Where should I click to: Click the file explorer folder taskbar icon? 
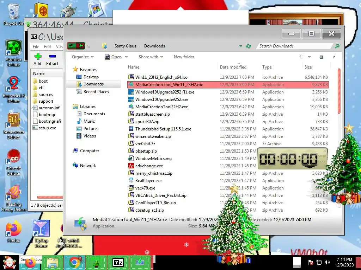pos(53,262)
